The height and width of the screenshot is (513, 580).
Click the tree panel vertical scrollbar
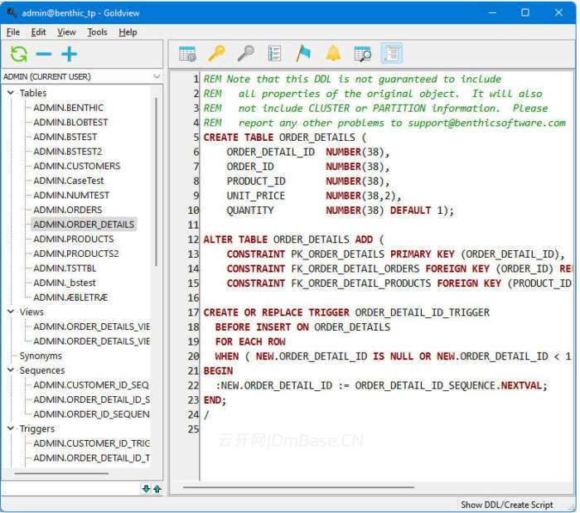pyautogui.click(x=156, y=181)
